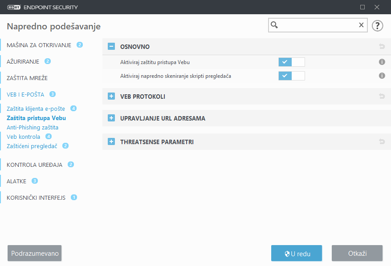Click info icon for Aktiviraj zaštitu pristupa Vebu
The image size is (391, 266).
pos(382,62)
